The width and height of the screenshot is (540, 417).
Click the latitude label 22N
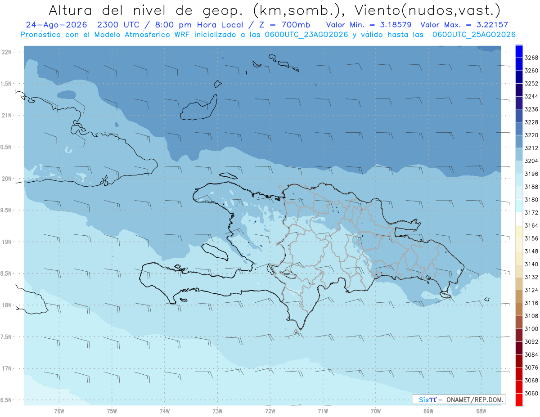(7, 52)
